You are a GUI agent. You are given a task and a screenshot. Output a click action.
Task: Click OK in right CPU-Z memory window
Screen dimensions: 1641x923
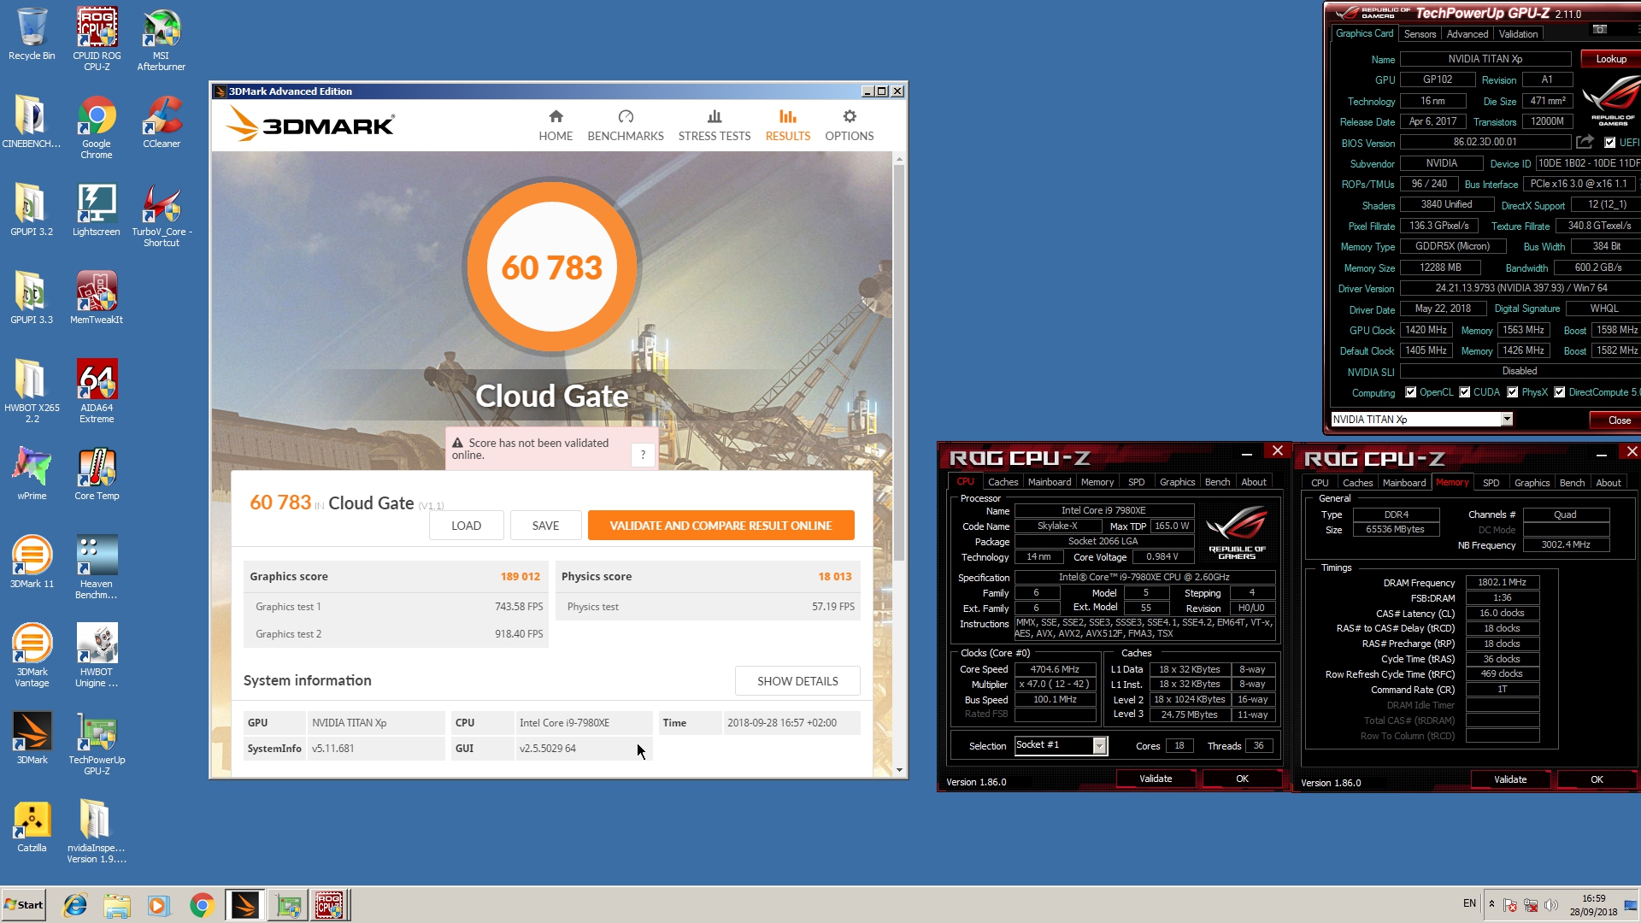coord(1597,779)
